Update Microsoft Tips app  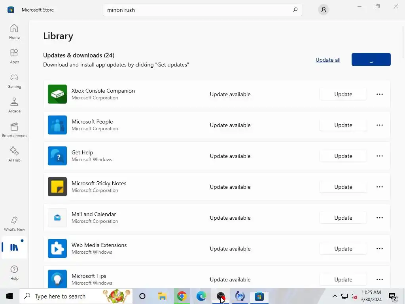click(343, 279)
